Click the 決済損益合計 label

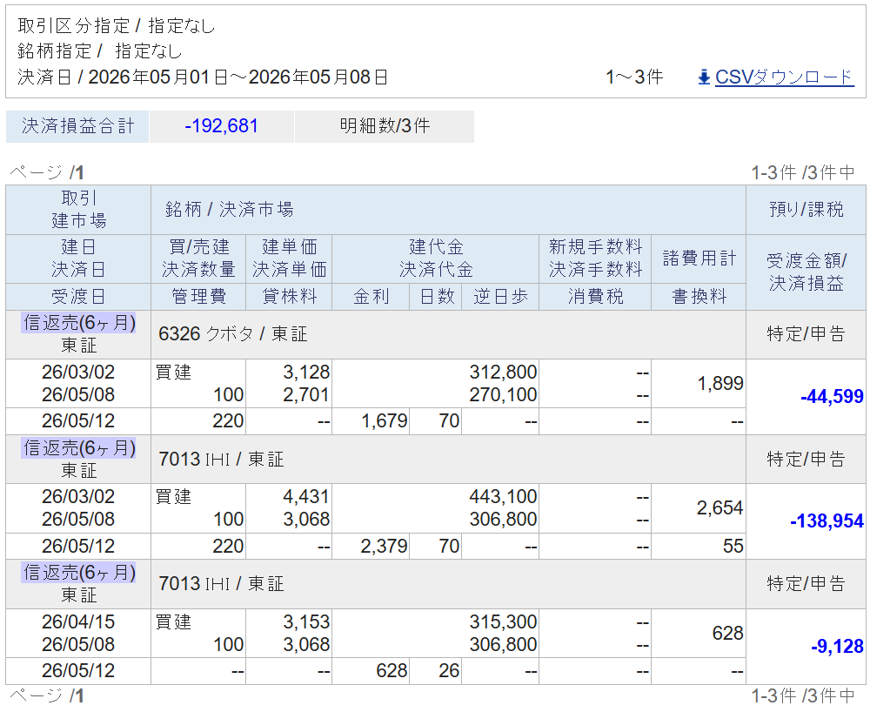click(x=77, y=126)
